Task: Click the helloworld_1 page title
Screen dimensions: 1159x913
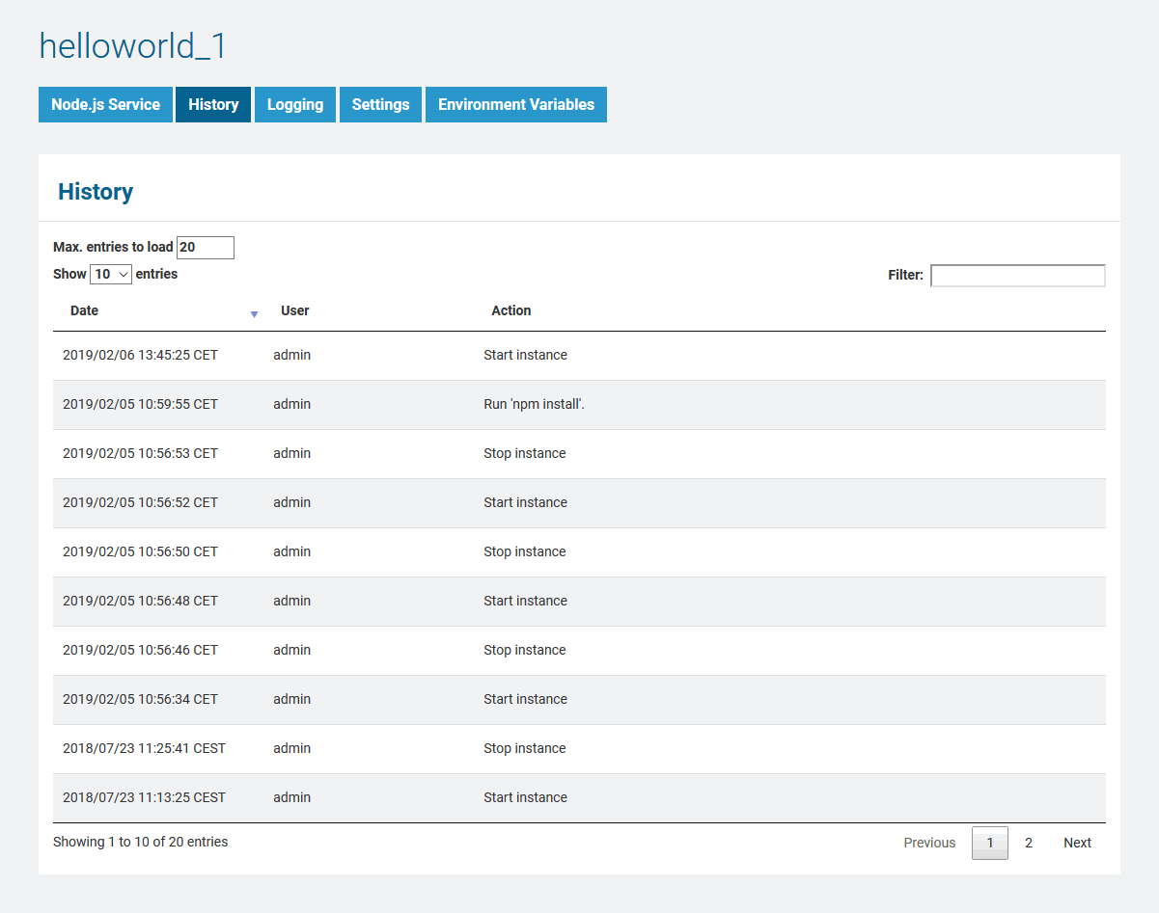Action: (133, 46)
